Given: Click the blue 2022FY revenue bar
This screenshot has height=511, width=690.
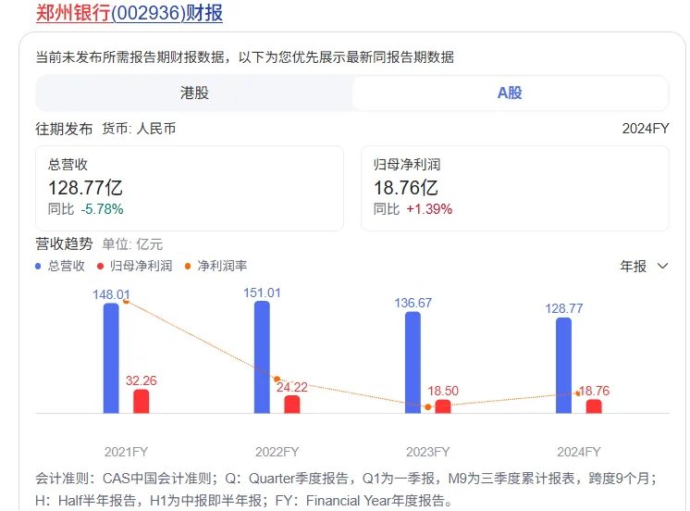Looking at the screenshot, I should [262, 356].
